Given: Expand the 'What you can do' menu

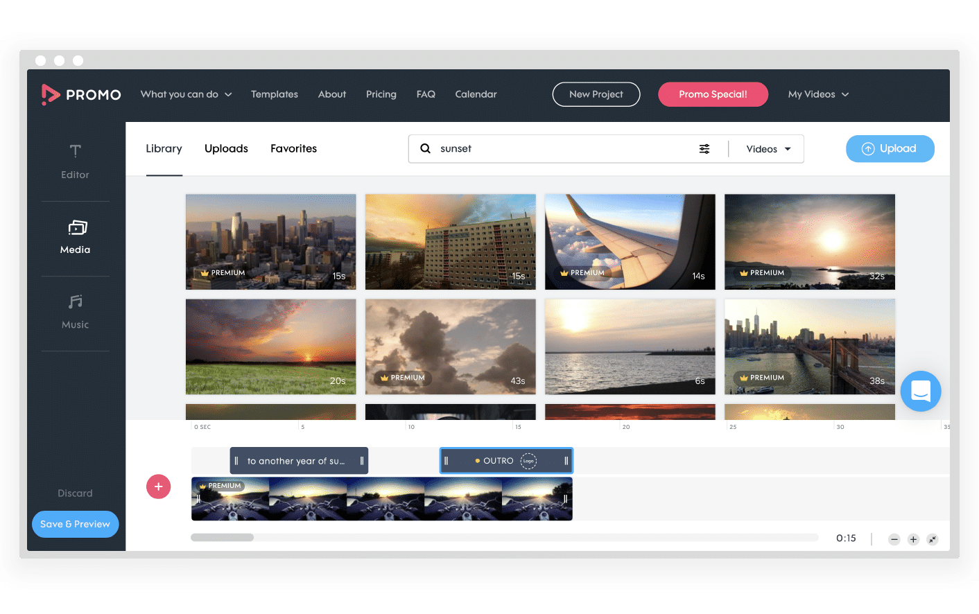Looking at the screenshot, I should (x=186, y=94).
